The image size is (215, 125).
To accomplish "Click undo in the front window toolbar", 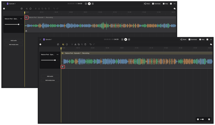I will click(x=90, y=44).
